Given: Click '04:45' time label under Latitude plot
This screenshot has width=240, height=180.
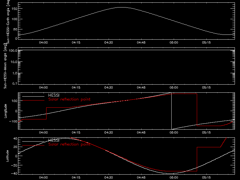Looking at the screenshot, I should coord(141,178).
